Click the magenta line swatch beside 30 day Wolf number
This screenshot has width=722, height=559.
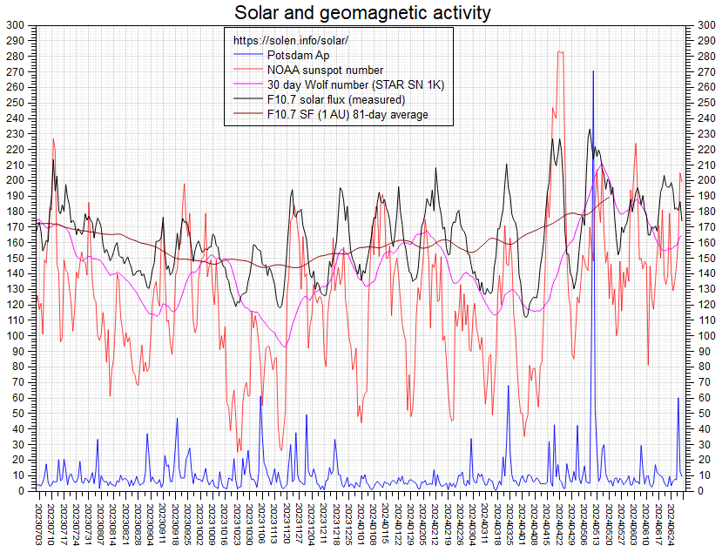(x=247, y=84)
